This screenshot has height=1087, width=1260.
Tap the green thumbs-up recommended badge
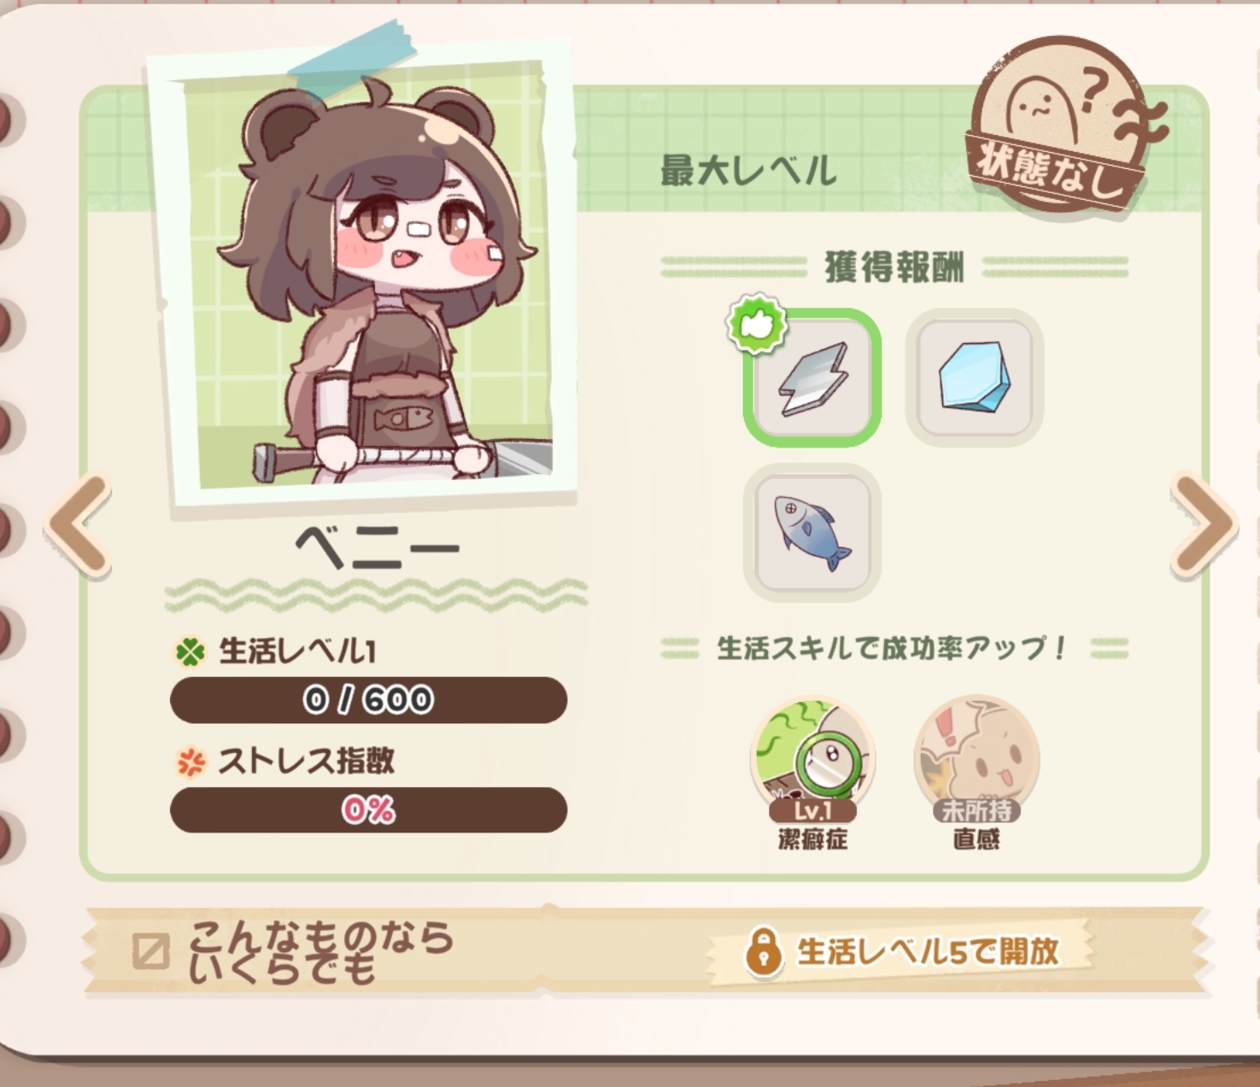(757, 324)
